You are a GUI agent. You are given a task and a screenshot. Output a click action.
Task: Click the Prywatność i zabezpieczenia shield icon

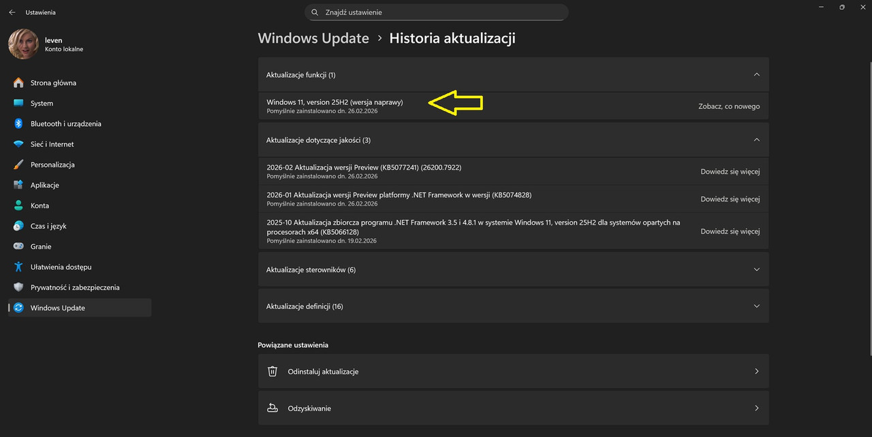coord(18,287)
